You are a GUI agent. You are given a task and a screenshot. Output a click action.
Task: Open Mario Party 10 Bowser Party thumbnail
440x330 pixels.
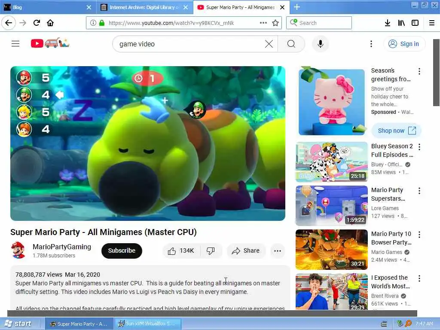click(x=332, y=250)
